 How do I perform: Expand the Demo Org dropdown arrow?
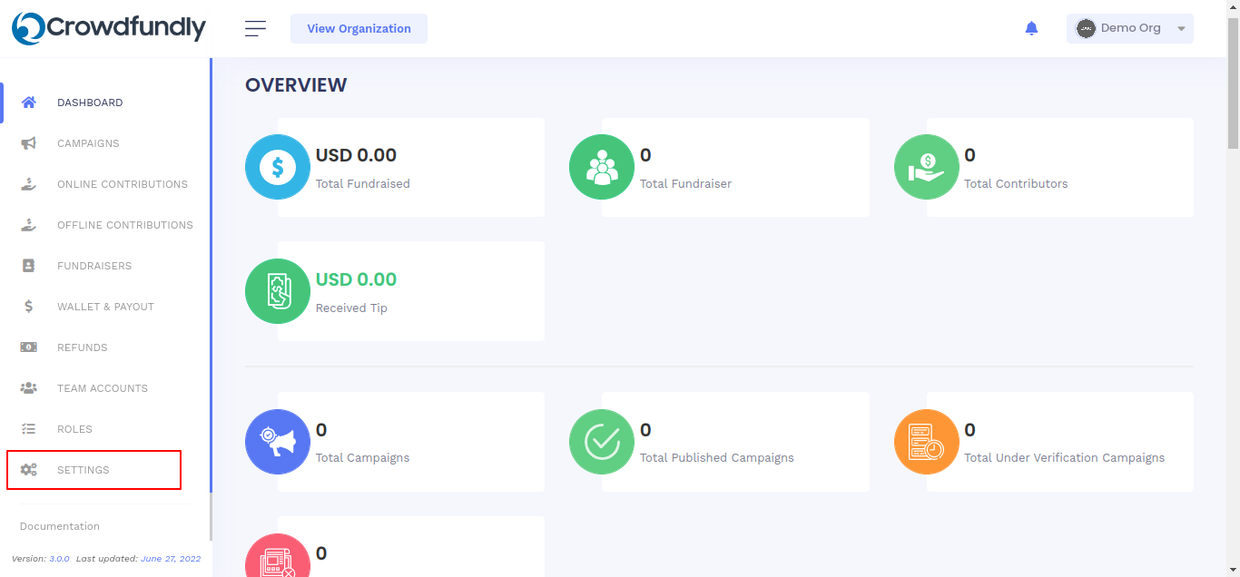[x=1181, y=29]
